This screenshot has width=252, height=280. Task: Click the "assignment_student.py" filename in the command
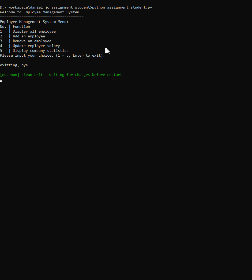point(129,7)
